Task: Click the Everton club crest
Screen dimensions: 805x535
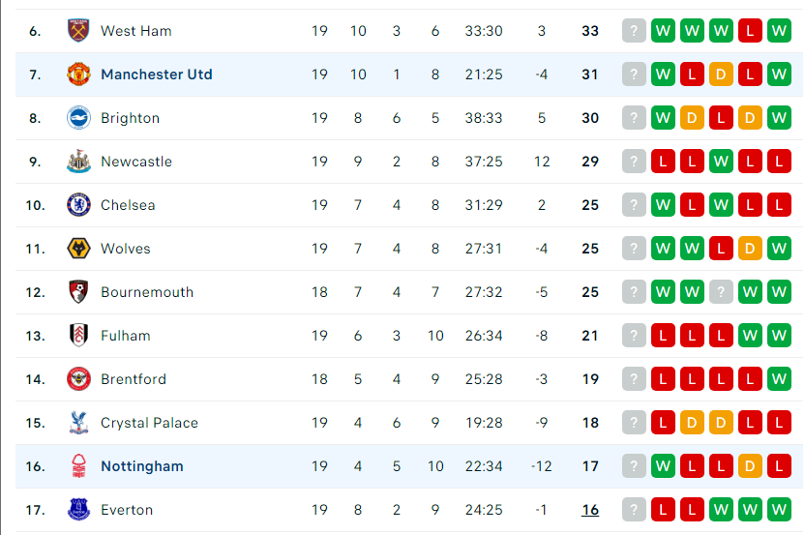Action: (x=78, y=510)
